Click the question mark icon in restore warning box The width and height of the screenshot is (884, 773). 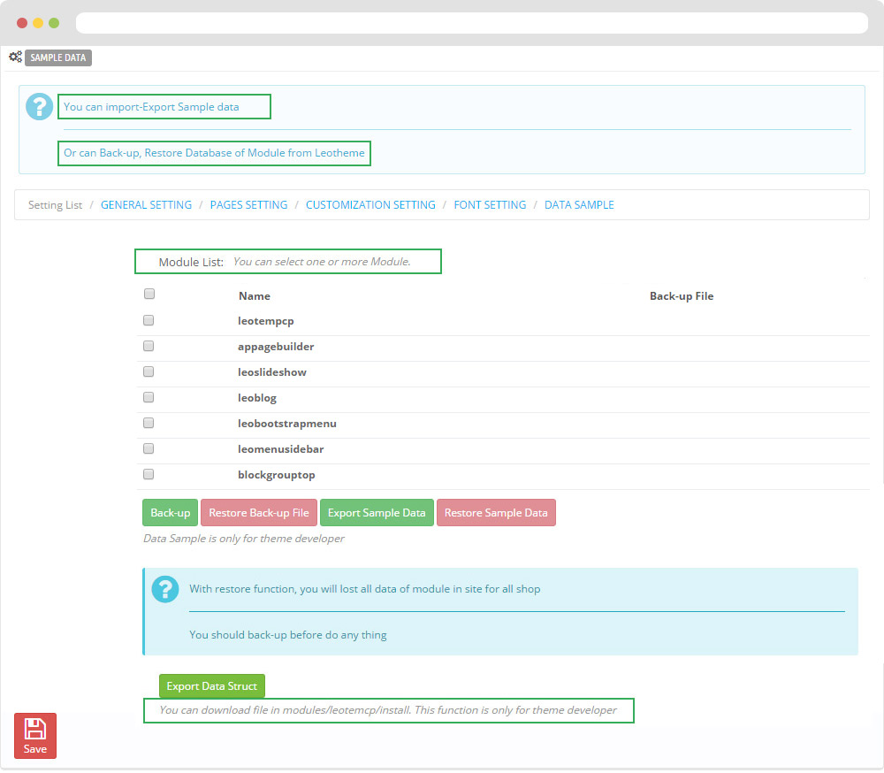(165, 590)
